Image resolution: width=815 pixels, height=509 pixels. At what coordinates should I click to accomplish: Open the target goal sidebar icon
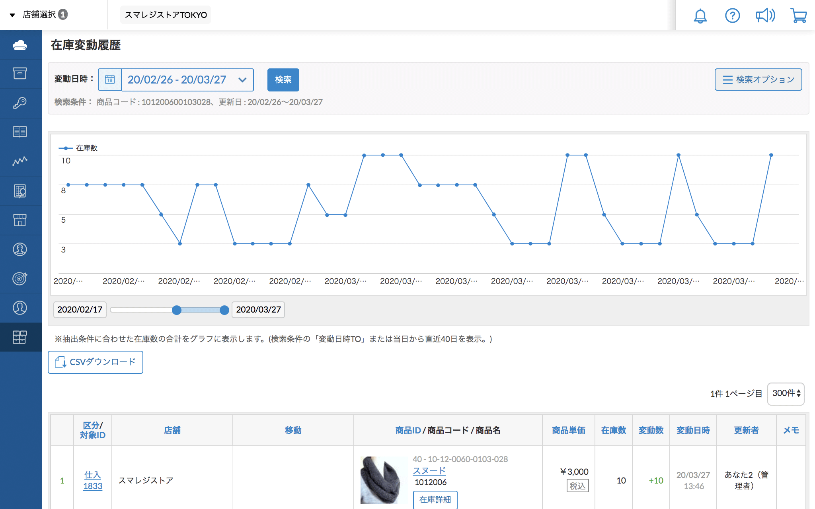coord(20,278)
